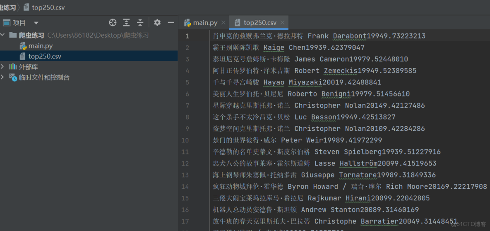Select the 外部库 tree row
Screen dimensions: 490x231
89,67
